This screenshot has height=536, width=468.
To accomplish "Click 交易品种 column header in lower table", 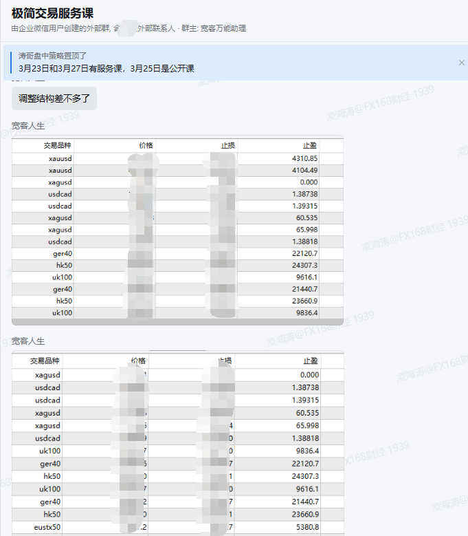I will coord(45,361).
